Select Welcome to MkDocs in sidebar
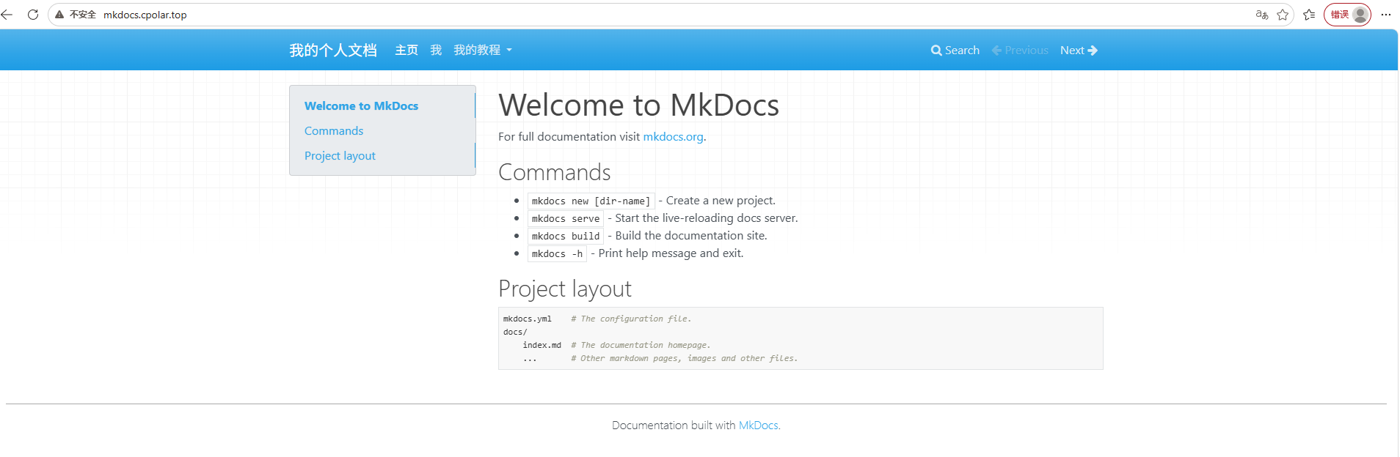 click(x=362, y=106)
